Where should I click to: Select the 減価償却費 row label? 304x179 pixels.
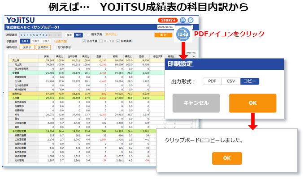point(20,156)
